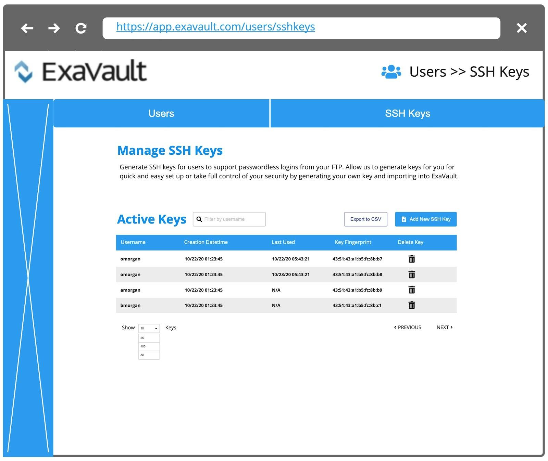Click the Active Keys heading
Viewport: 548px width, 461px height.
click(x=152, y=219)
